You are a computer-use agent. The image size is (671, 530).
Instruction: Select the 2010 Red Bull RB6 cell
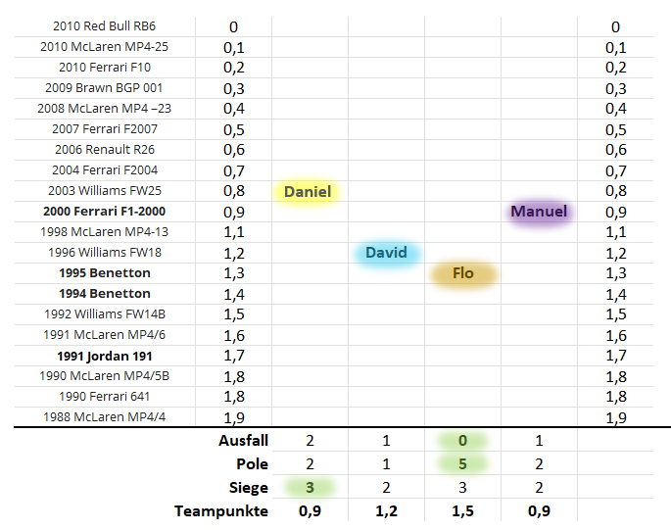[x=105, y=26]
